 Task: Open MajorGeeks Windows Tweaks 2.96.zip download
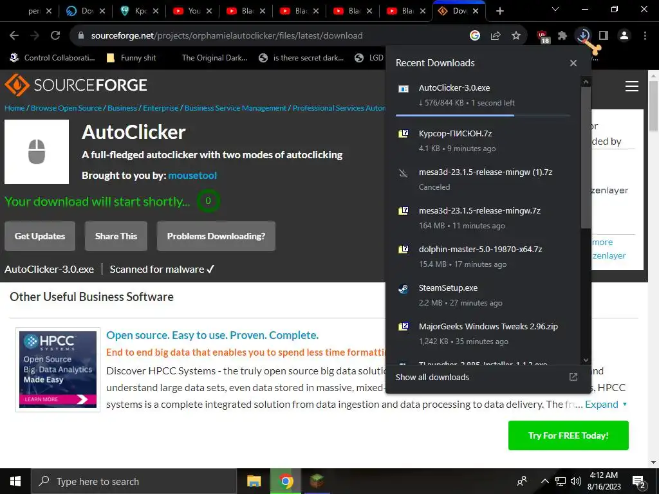(x=483, y=334)
